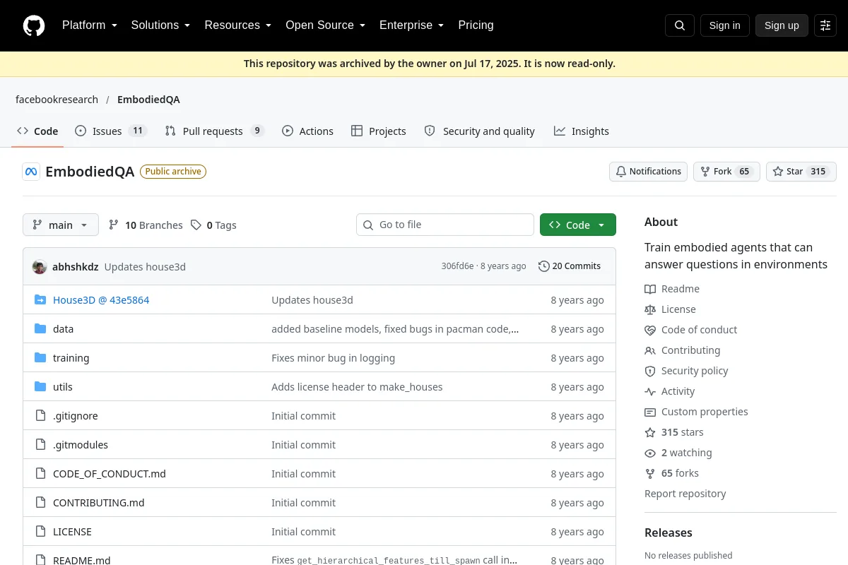
Task: Open Security and quality tab
Action: [479, 131]
